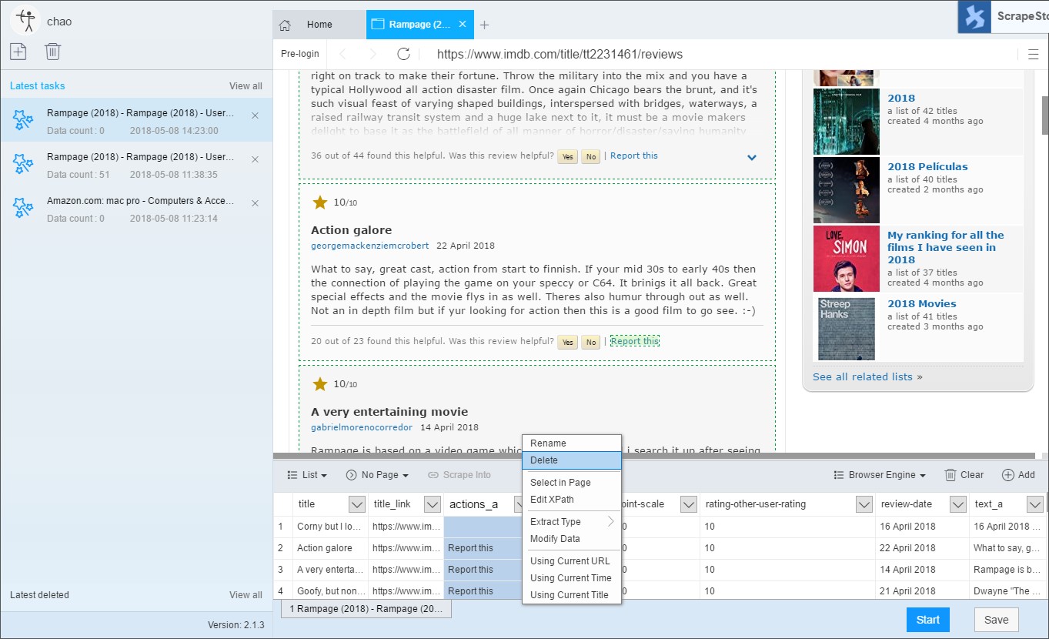
Task: Click the page vertical scrollbar thumb
Action: [x=1045, y=115]
